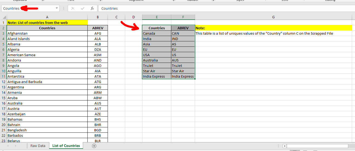Select column E header
Viewport: 355px width, 151px height.
[157, 17]
